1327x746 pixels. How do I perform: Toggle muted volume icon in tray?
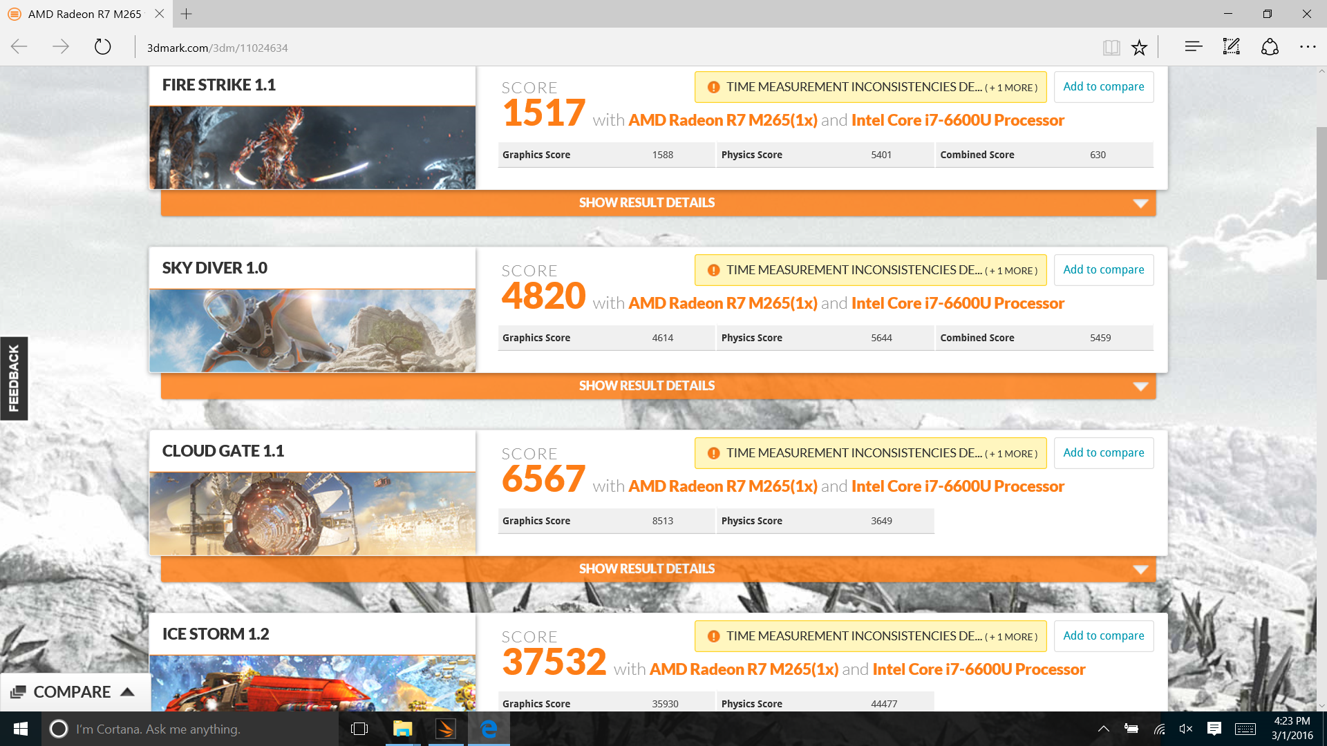[x=1186, y=729]
